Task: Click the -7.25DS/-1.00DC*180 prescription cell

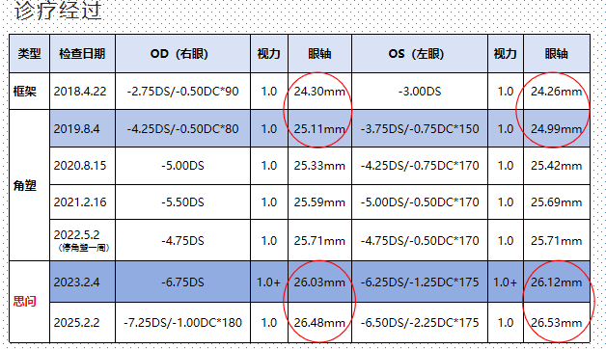Action: (x=182, y=322)
